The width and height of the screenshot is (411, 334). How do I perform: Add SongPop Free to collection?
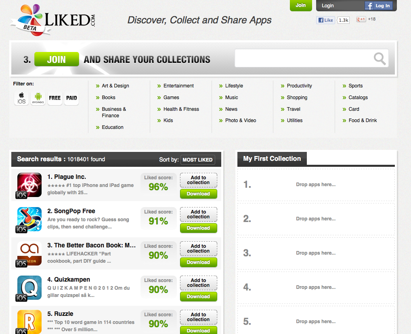pos(198,214)
